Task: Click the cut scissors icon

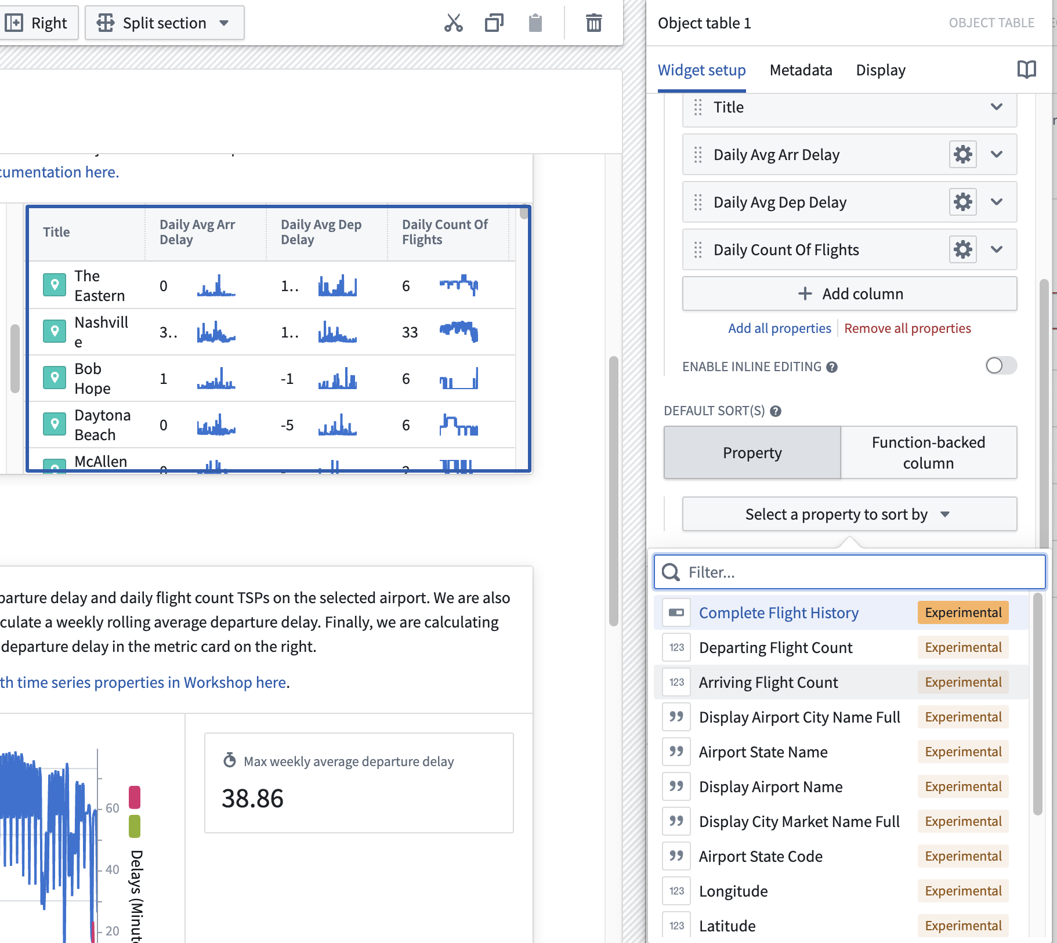Action: coord(454,23)
